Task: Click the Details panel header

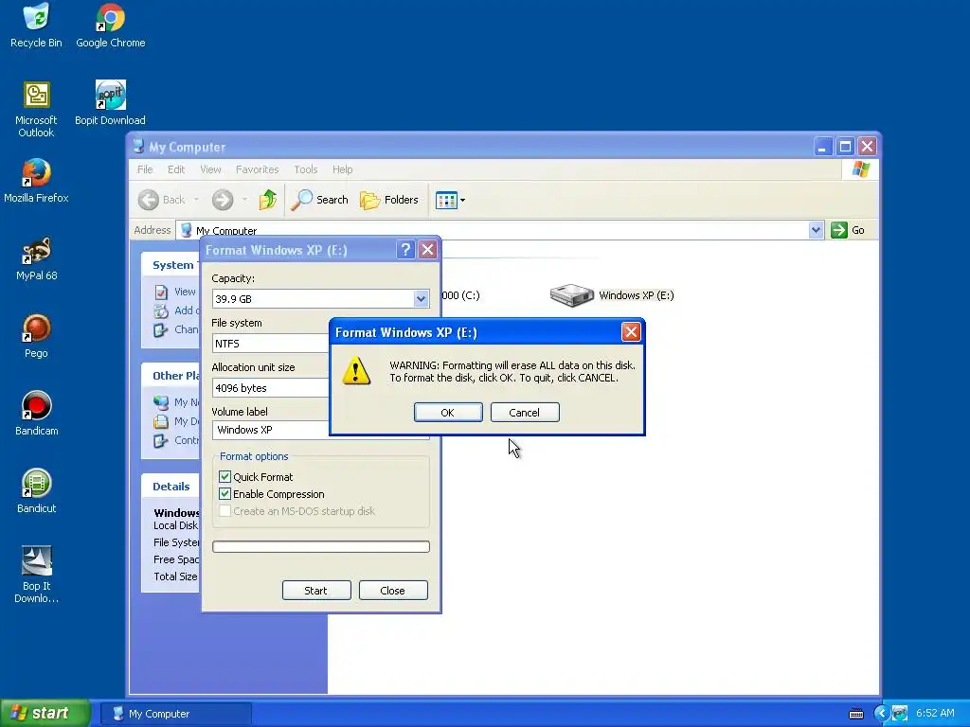Action: coord(171,487)
